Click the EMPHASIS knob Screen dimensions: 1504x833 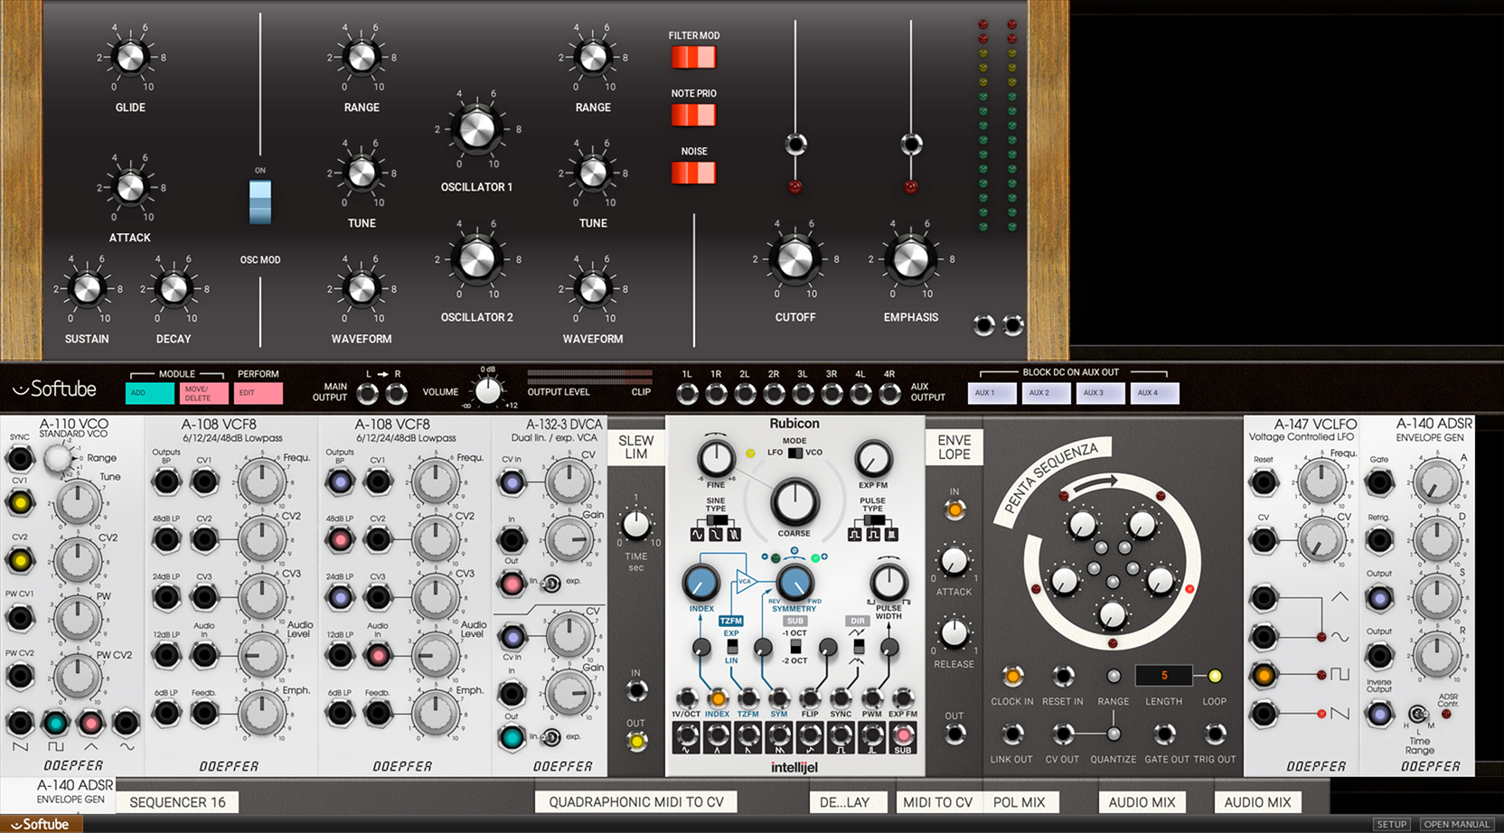pos(911,259)
